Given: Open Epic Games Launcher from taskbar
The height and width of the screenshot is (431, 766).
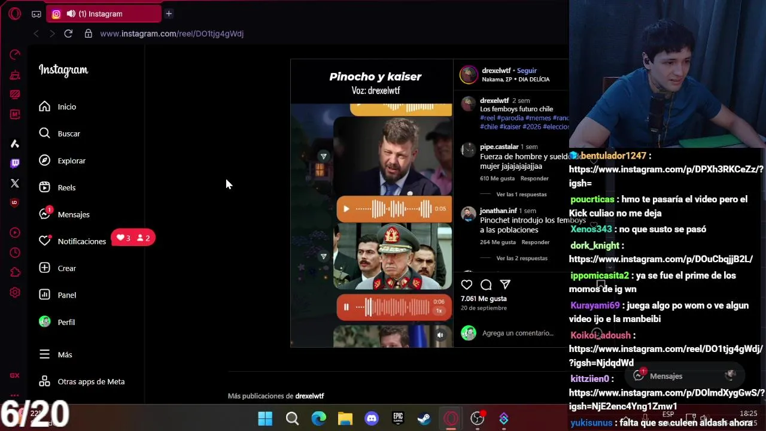Looking at the screenshot, I should pos(398,418).
